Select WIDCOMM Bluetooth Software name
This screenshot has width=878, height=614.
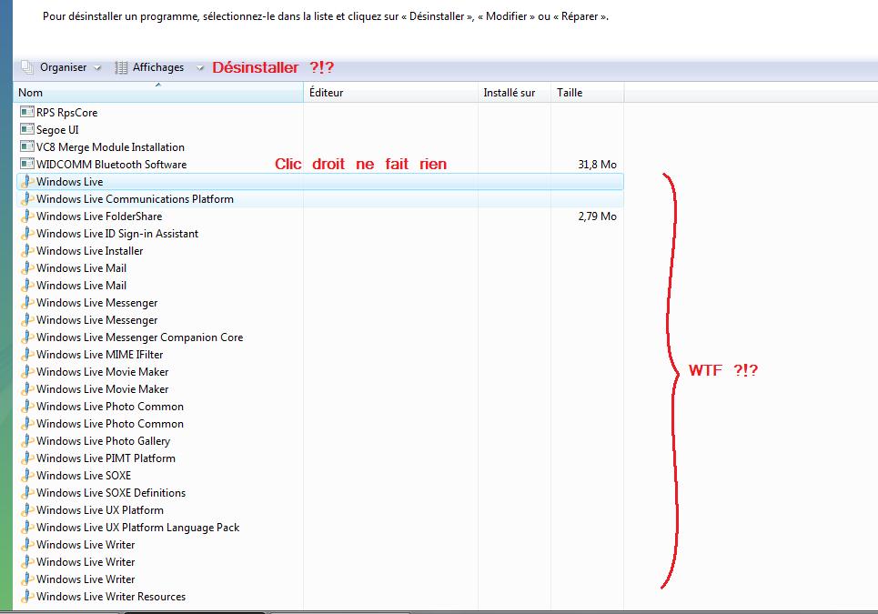click(111, 165)
